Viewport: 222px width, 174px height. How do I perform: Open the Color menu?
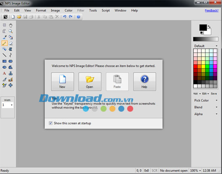(69, 10)
